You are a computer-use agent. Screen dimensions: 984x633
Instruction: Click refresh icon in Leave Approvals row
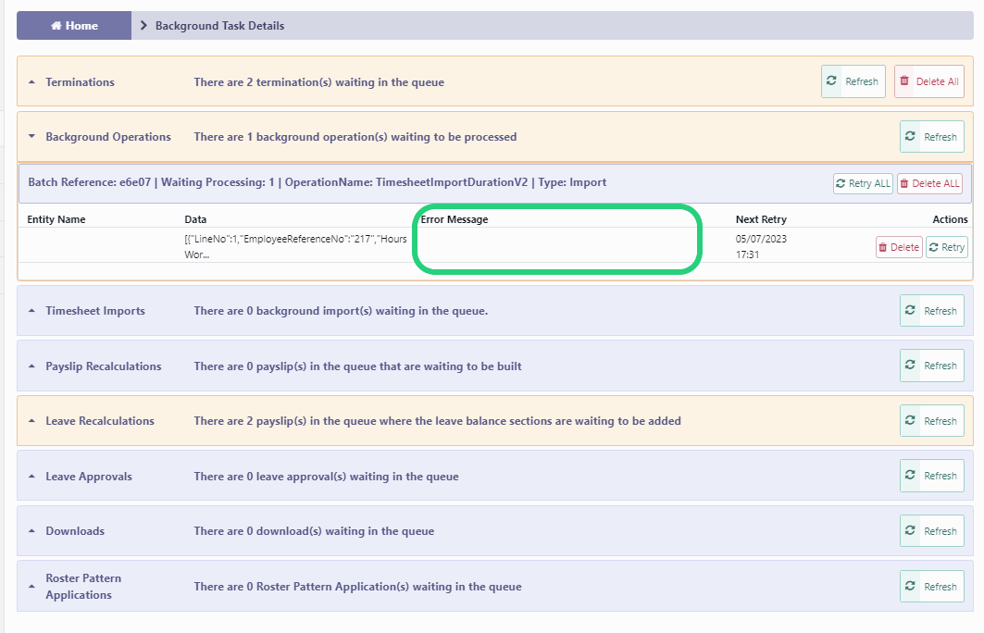click(x=910, y=475)
